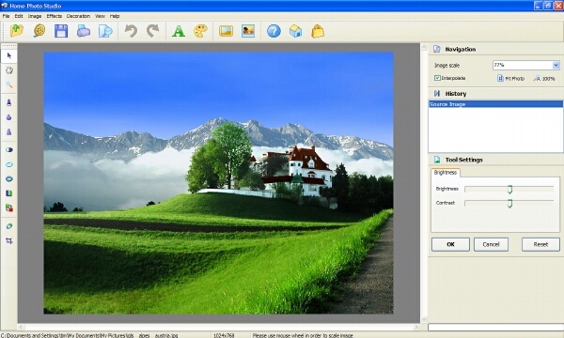Redo action using the redo arrow
The height and width of the screenshot is (338, 564).
tap(153, 31)
